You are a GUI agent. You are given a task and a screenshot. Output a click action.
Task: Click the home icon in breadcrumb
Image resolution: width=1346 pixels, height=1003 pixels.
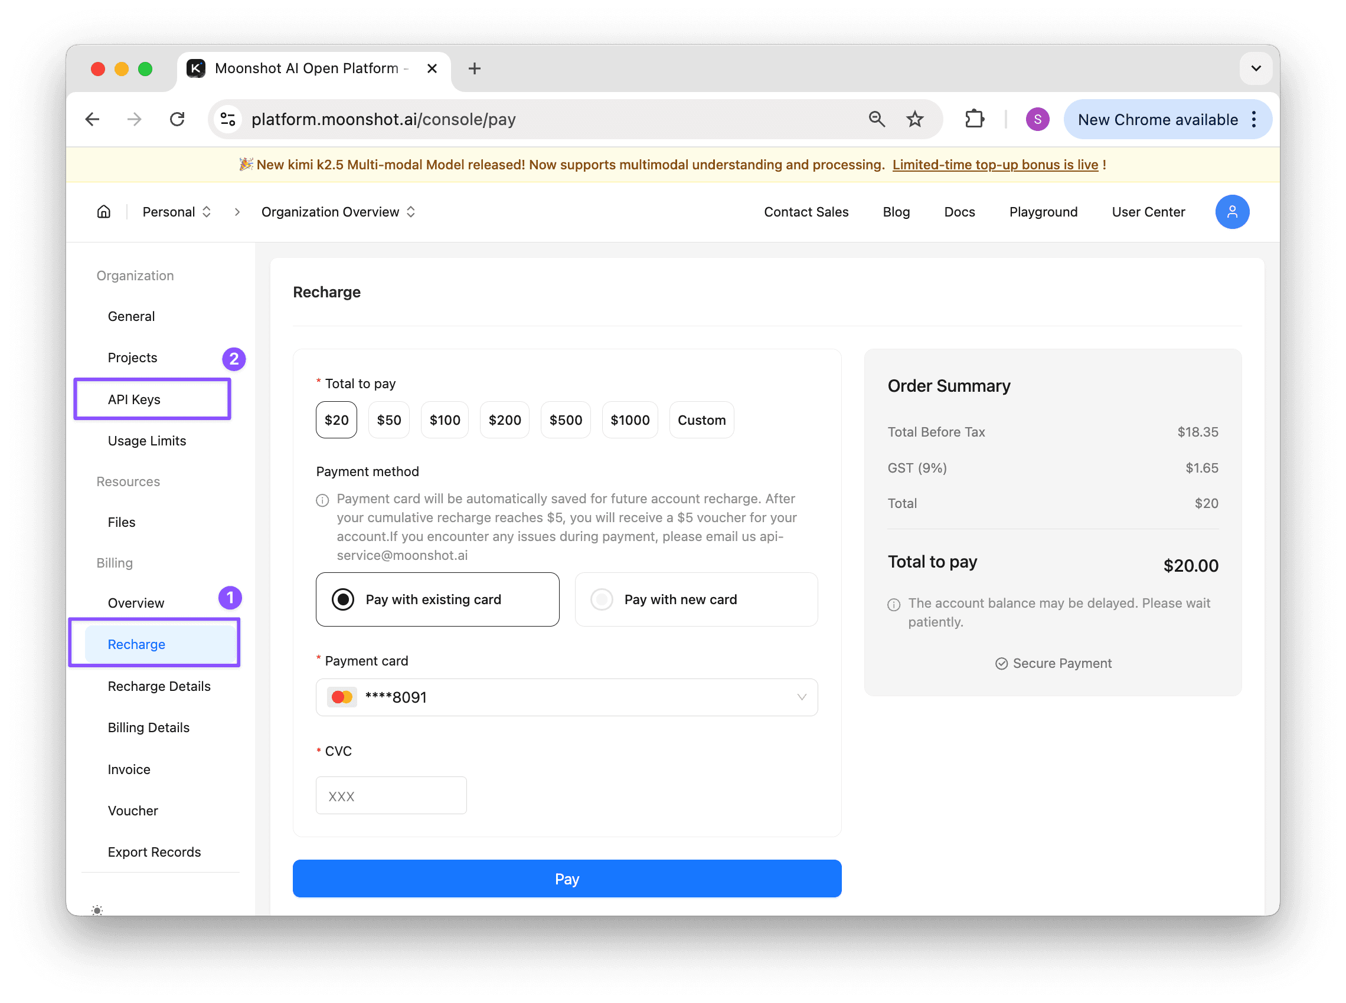tap(104, 212)
